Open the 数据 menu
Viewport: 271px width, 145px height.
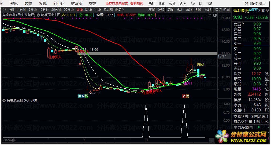click(x=28, y=3)
